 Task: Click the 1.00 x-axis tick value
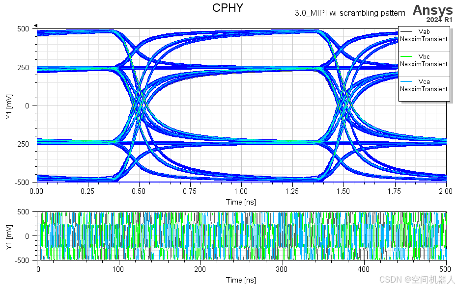(241, 191)
